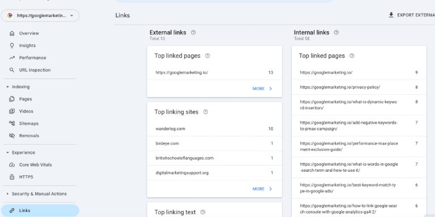Open internal what-is-words-in-google-search-term row
This screenshot has width=435, height=217.
click(359, 167)
